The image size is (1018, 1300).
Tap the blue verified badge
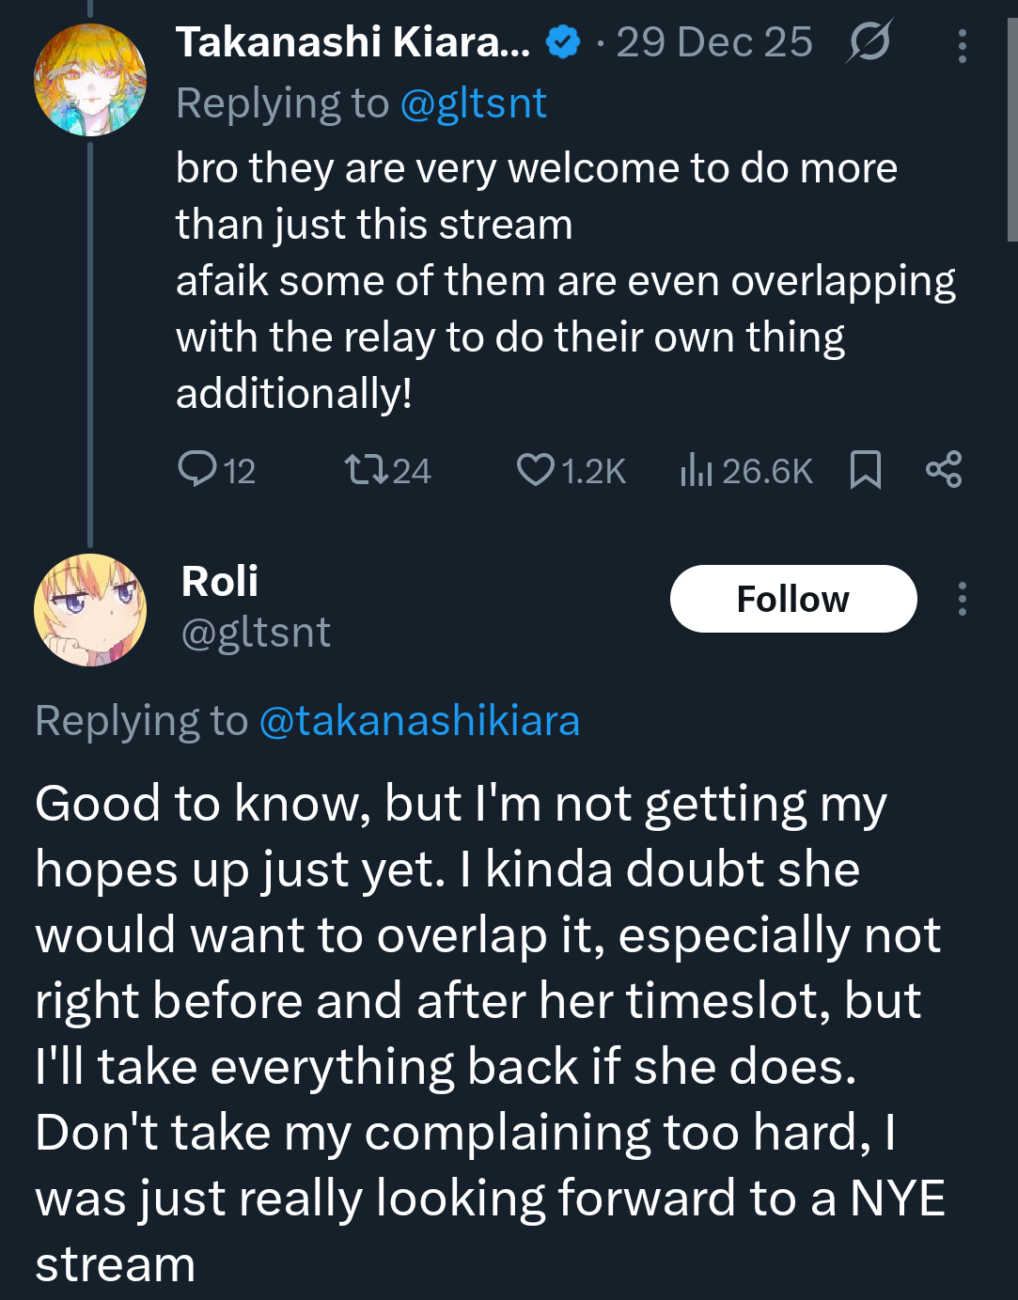pos(563,43)
